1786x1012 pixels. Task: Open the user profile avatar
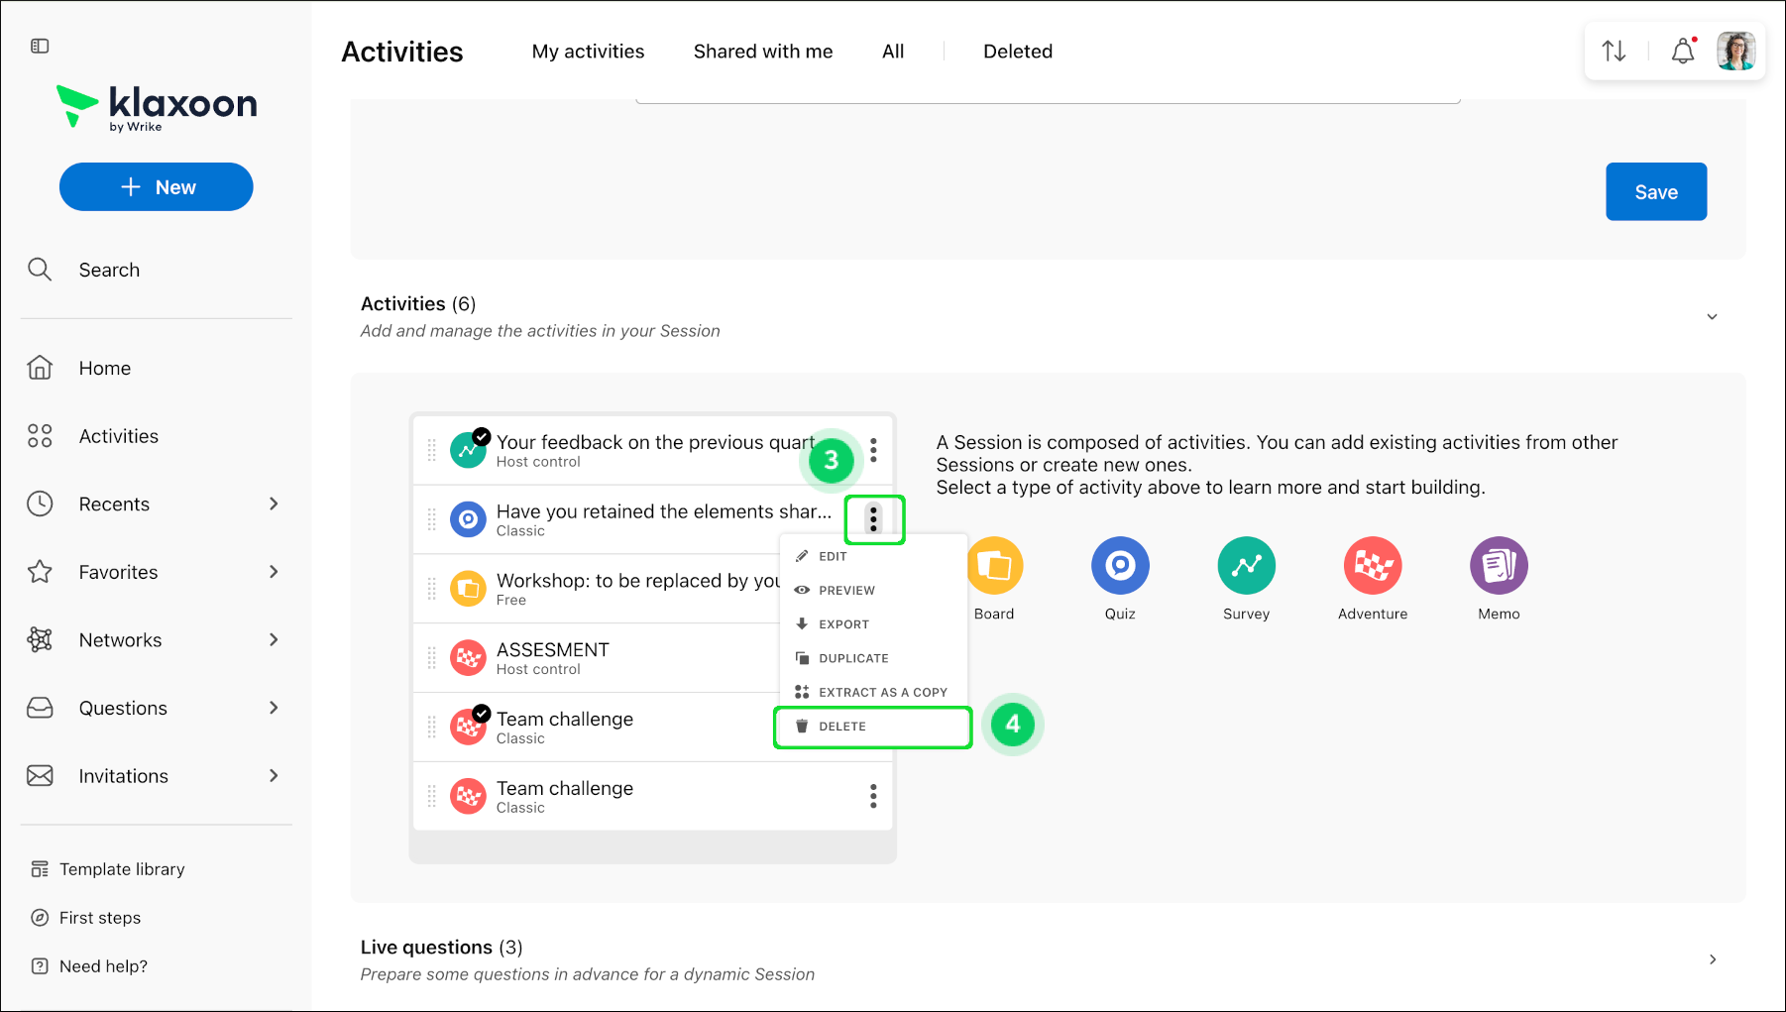coord(1735,51)
